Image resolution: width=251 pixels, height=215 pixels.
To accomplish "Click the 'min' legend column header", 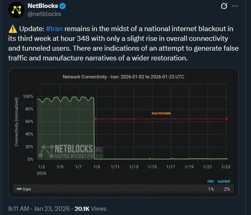I will [x=211, y=181].
